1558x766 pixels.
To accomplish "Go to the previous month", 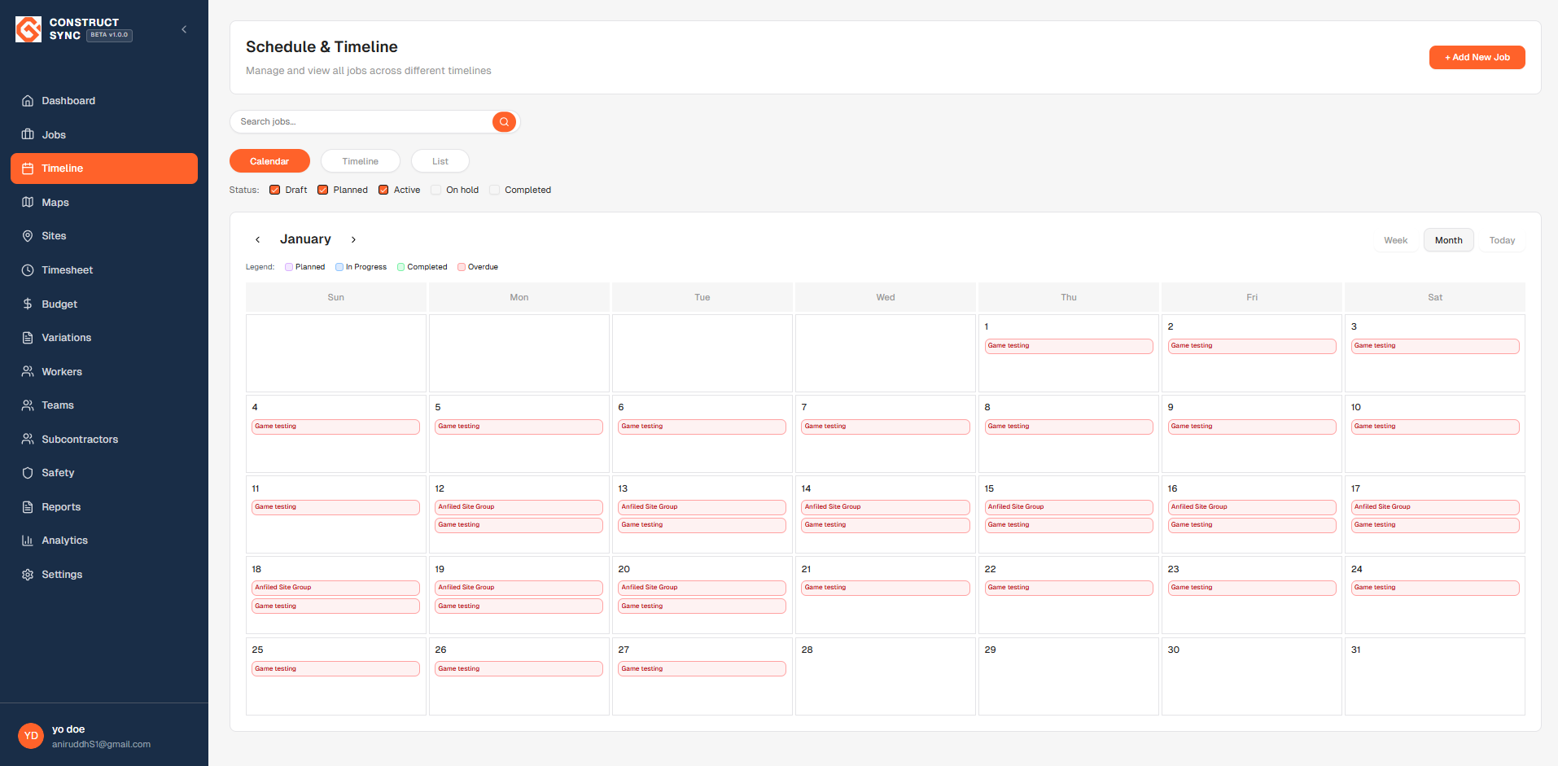I will point(258,239).
